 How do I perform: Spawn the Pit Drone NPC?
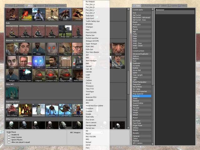pyautogui.click(x=52, y=110)
